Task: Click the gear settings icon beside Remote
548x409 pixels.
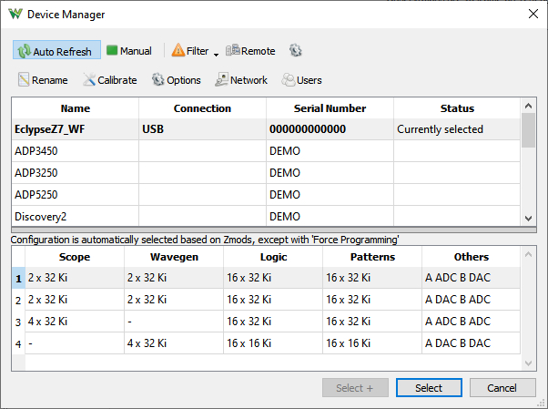Action: tap(296, 51)
